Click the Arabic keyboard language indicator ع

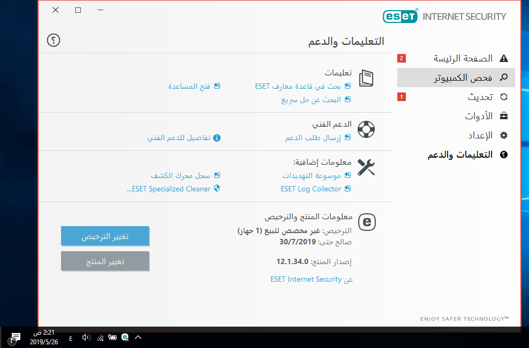71,338
